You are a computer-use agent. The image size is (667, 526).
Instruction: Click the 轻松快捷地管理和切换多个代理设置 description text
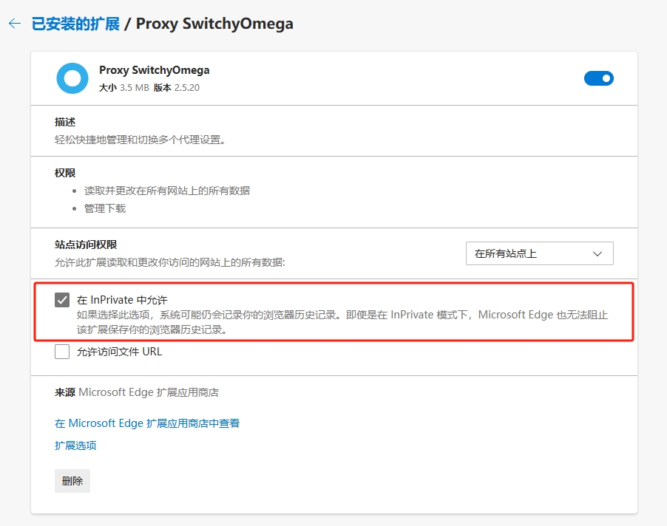click(140, 140)
